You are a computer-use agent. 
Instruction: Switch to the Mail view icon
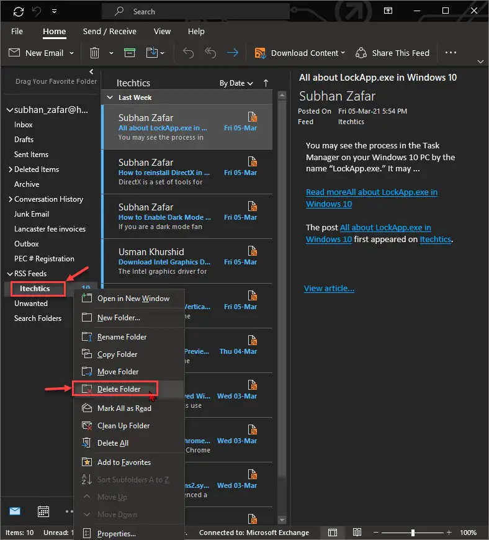pos(15,511)
